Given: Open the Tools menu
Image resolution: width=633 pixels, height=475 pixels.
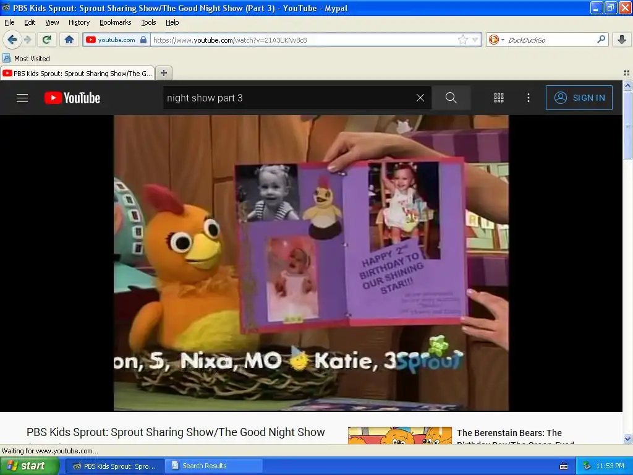Looking at the screenshot, I should click(x=148, y=22).
